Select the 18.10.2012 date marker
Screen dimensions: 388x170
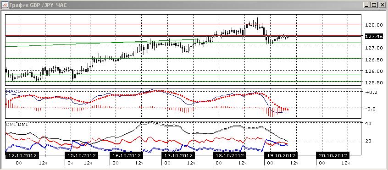230,156
